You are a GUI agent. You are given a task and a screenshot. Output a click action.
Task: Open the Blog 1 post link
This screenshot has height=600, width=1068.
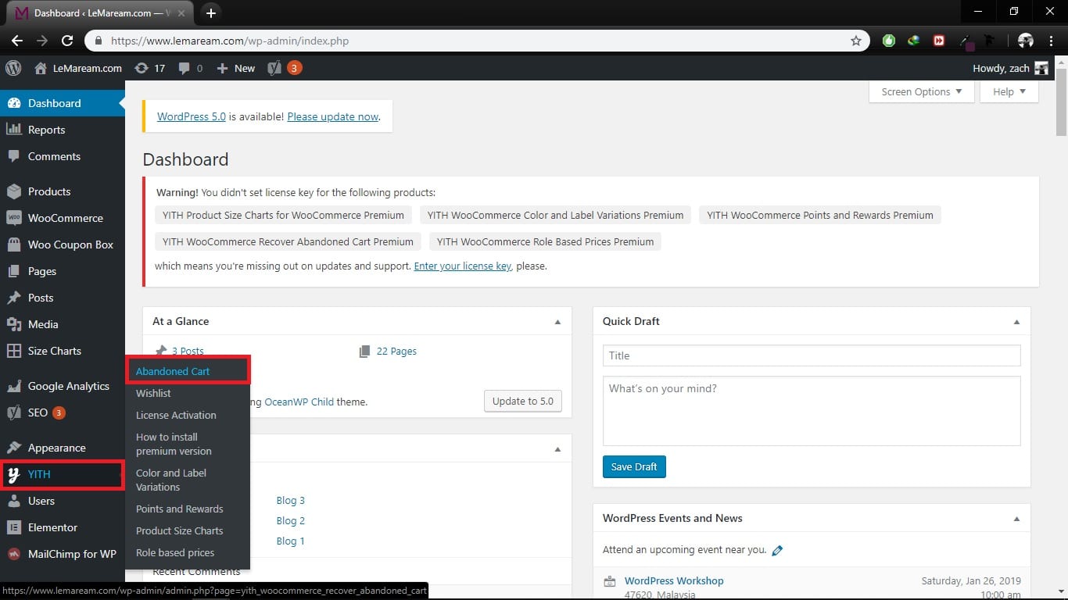(290, 541)
